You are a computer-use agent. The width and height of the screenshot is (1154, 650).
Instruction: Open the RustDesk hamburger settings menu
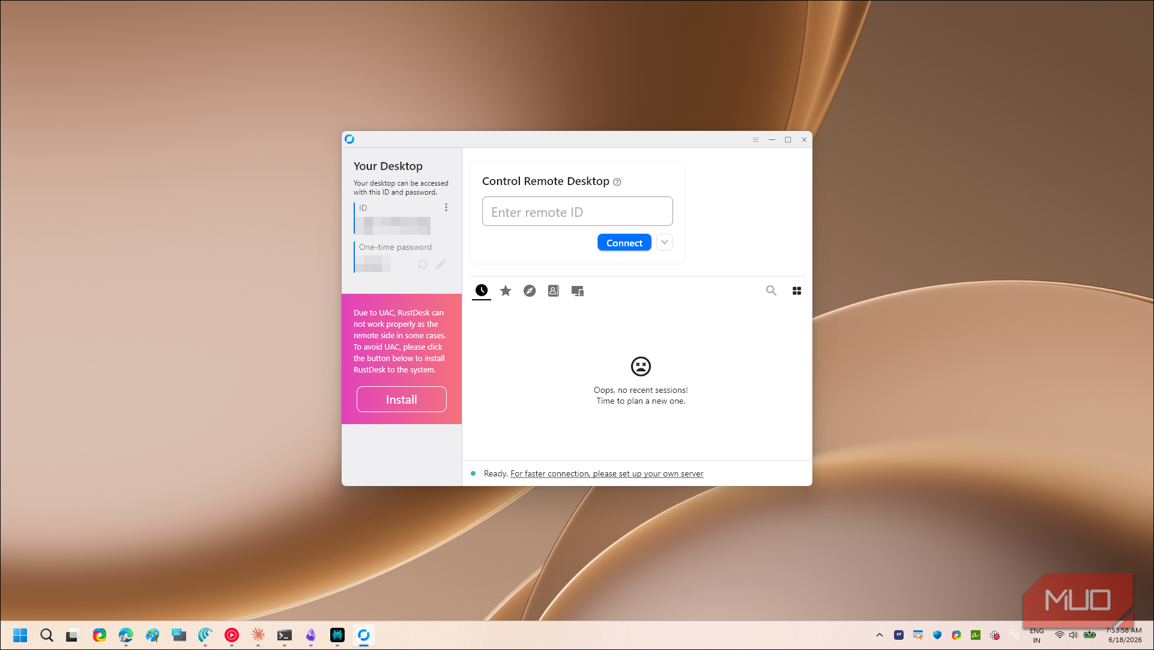pyautogui.click(x=755, y=139)
